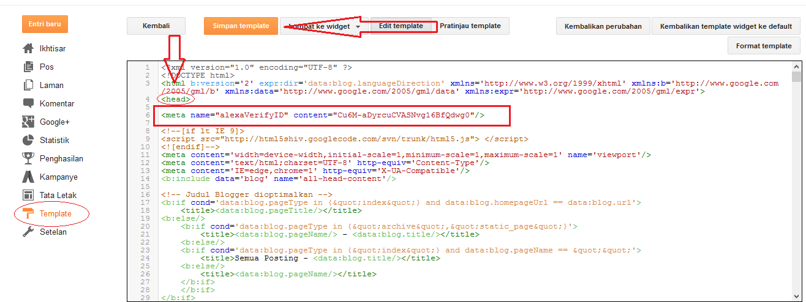Click Pratinjau template button

[470, 26]
